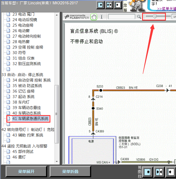Click the tree scrollbar up arrow
176x179 pixels.
click(57, 15)
